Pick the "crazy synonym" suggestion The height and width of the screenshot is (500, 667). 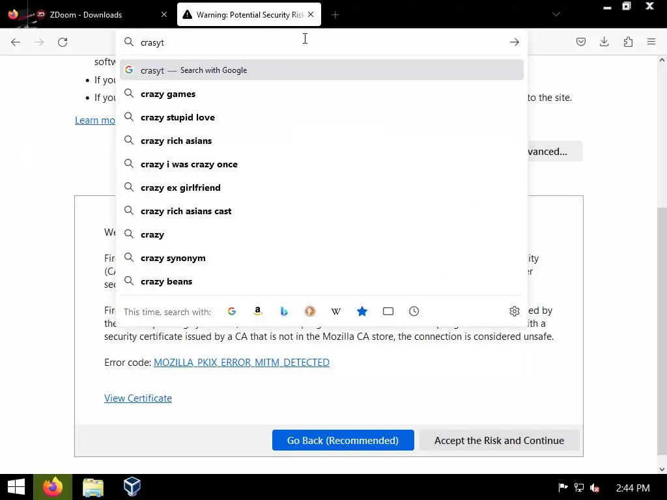[322, 258]
